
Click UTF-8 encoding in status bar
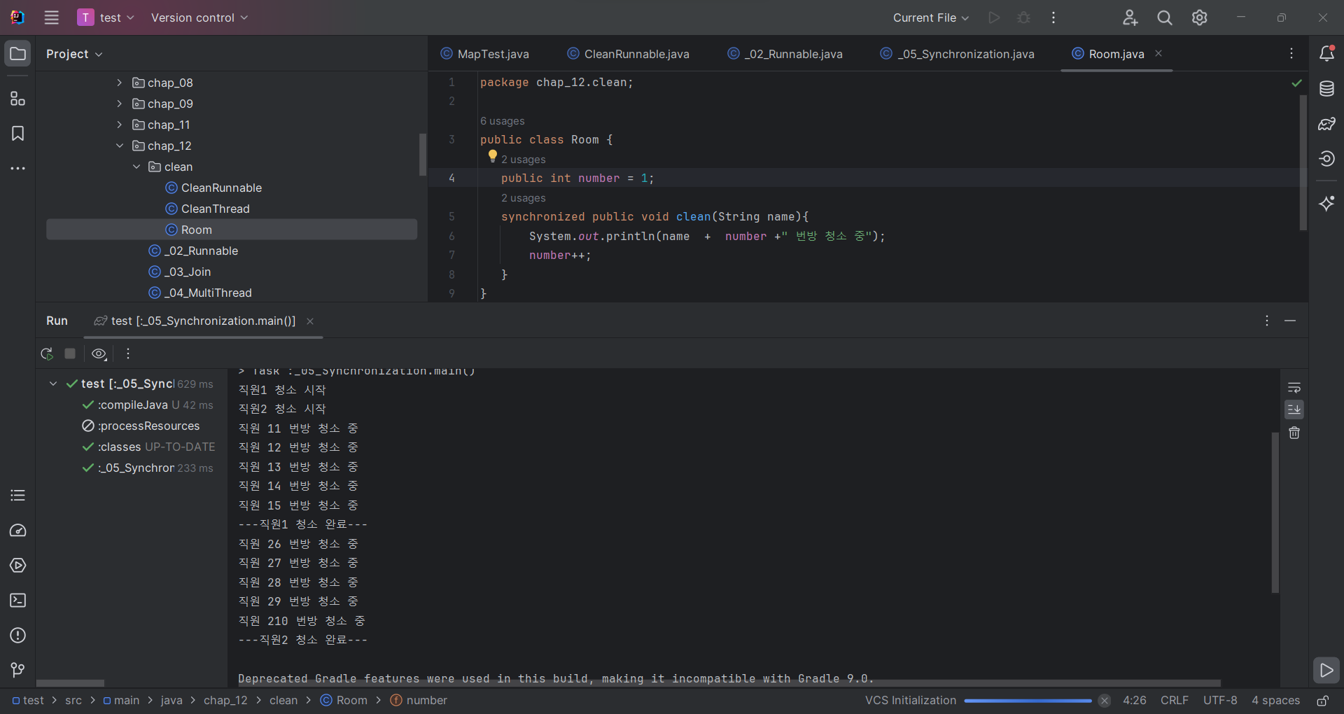click(x=1220, y=701)
